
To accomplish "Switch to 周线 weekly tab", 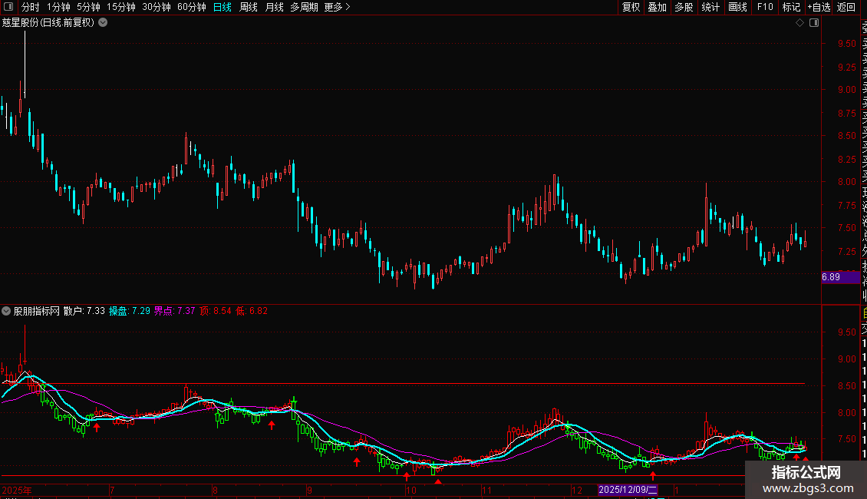I will click(249, 7).
